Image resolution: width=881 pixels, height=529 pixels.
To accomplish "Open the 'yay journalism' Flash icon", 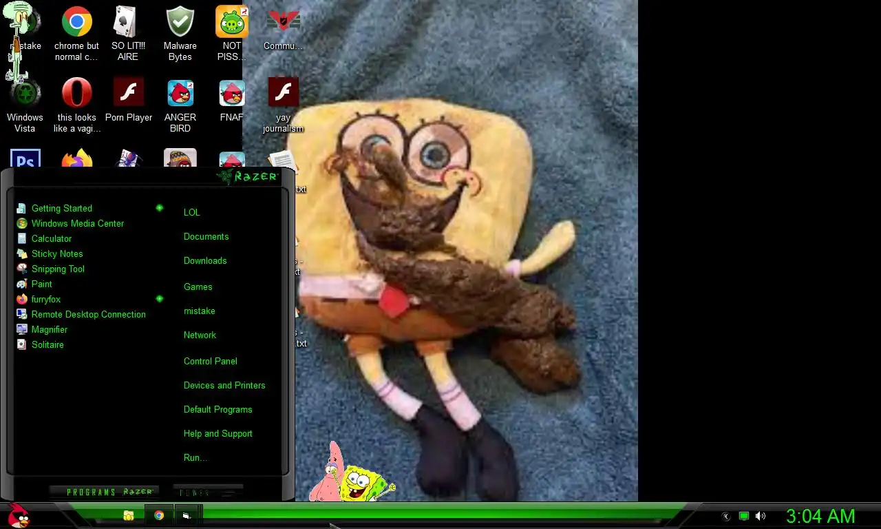I will tap(283, 105).
